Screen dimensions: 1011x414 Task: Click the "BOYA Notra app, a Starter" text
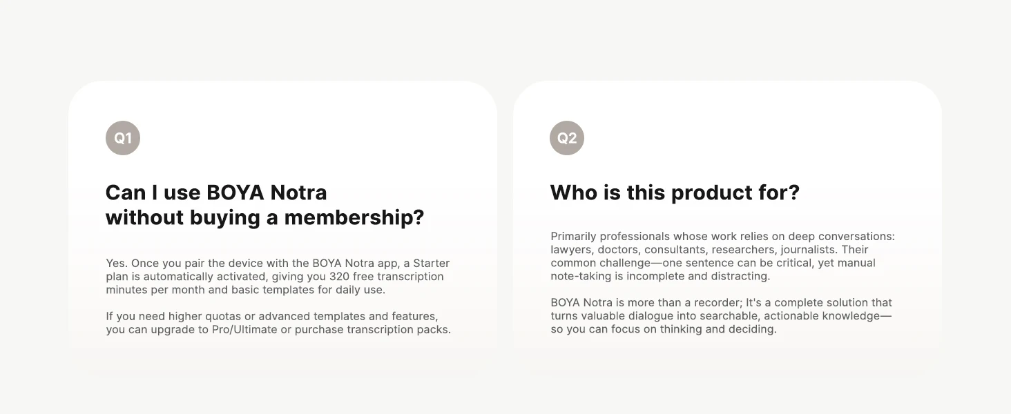pos(381,264)
